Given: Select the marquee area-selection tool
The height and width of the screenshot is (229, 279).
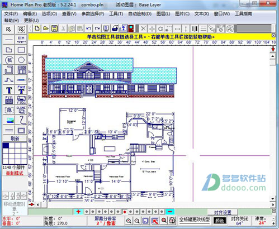Looking at the screenshot, I should (x=21, y=30).
